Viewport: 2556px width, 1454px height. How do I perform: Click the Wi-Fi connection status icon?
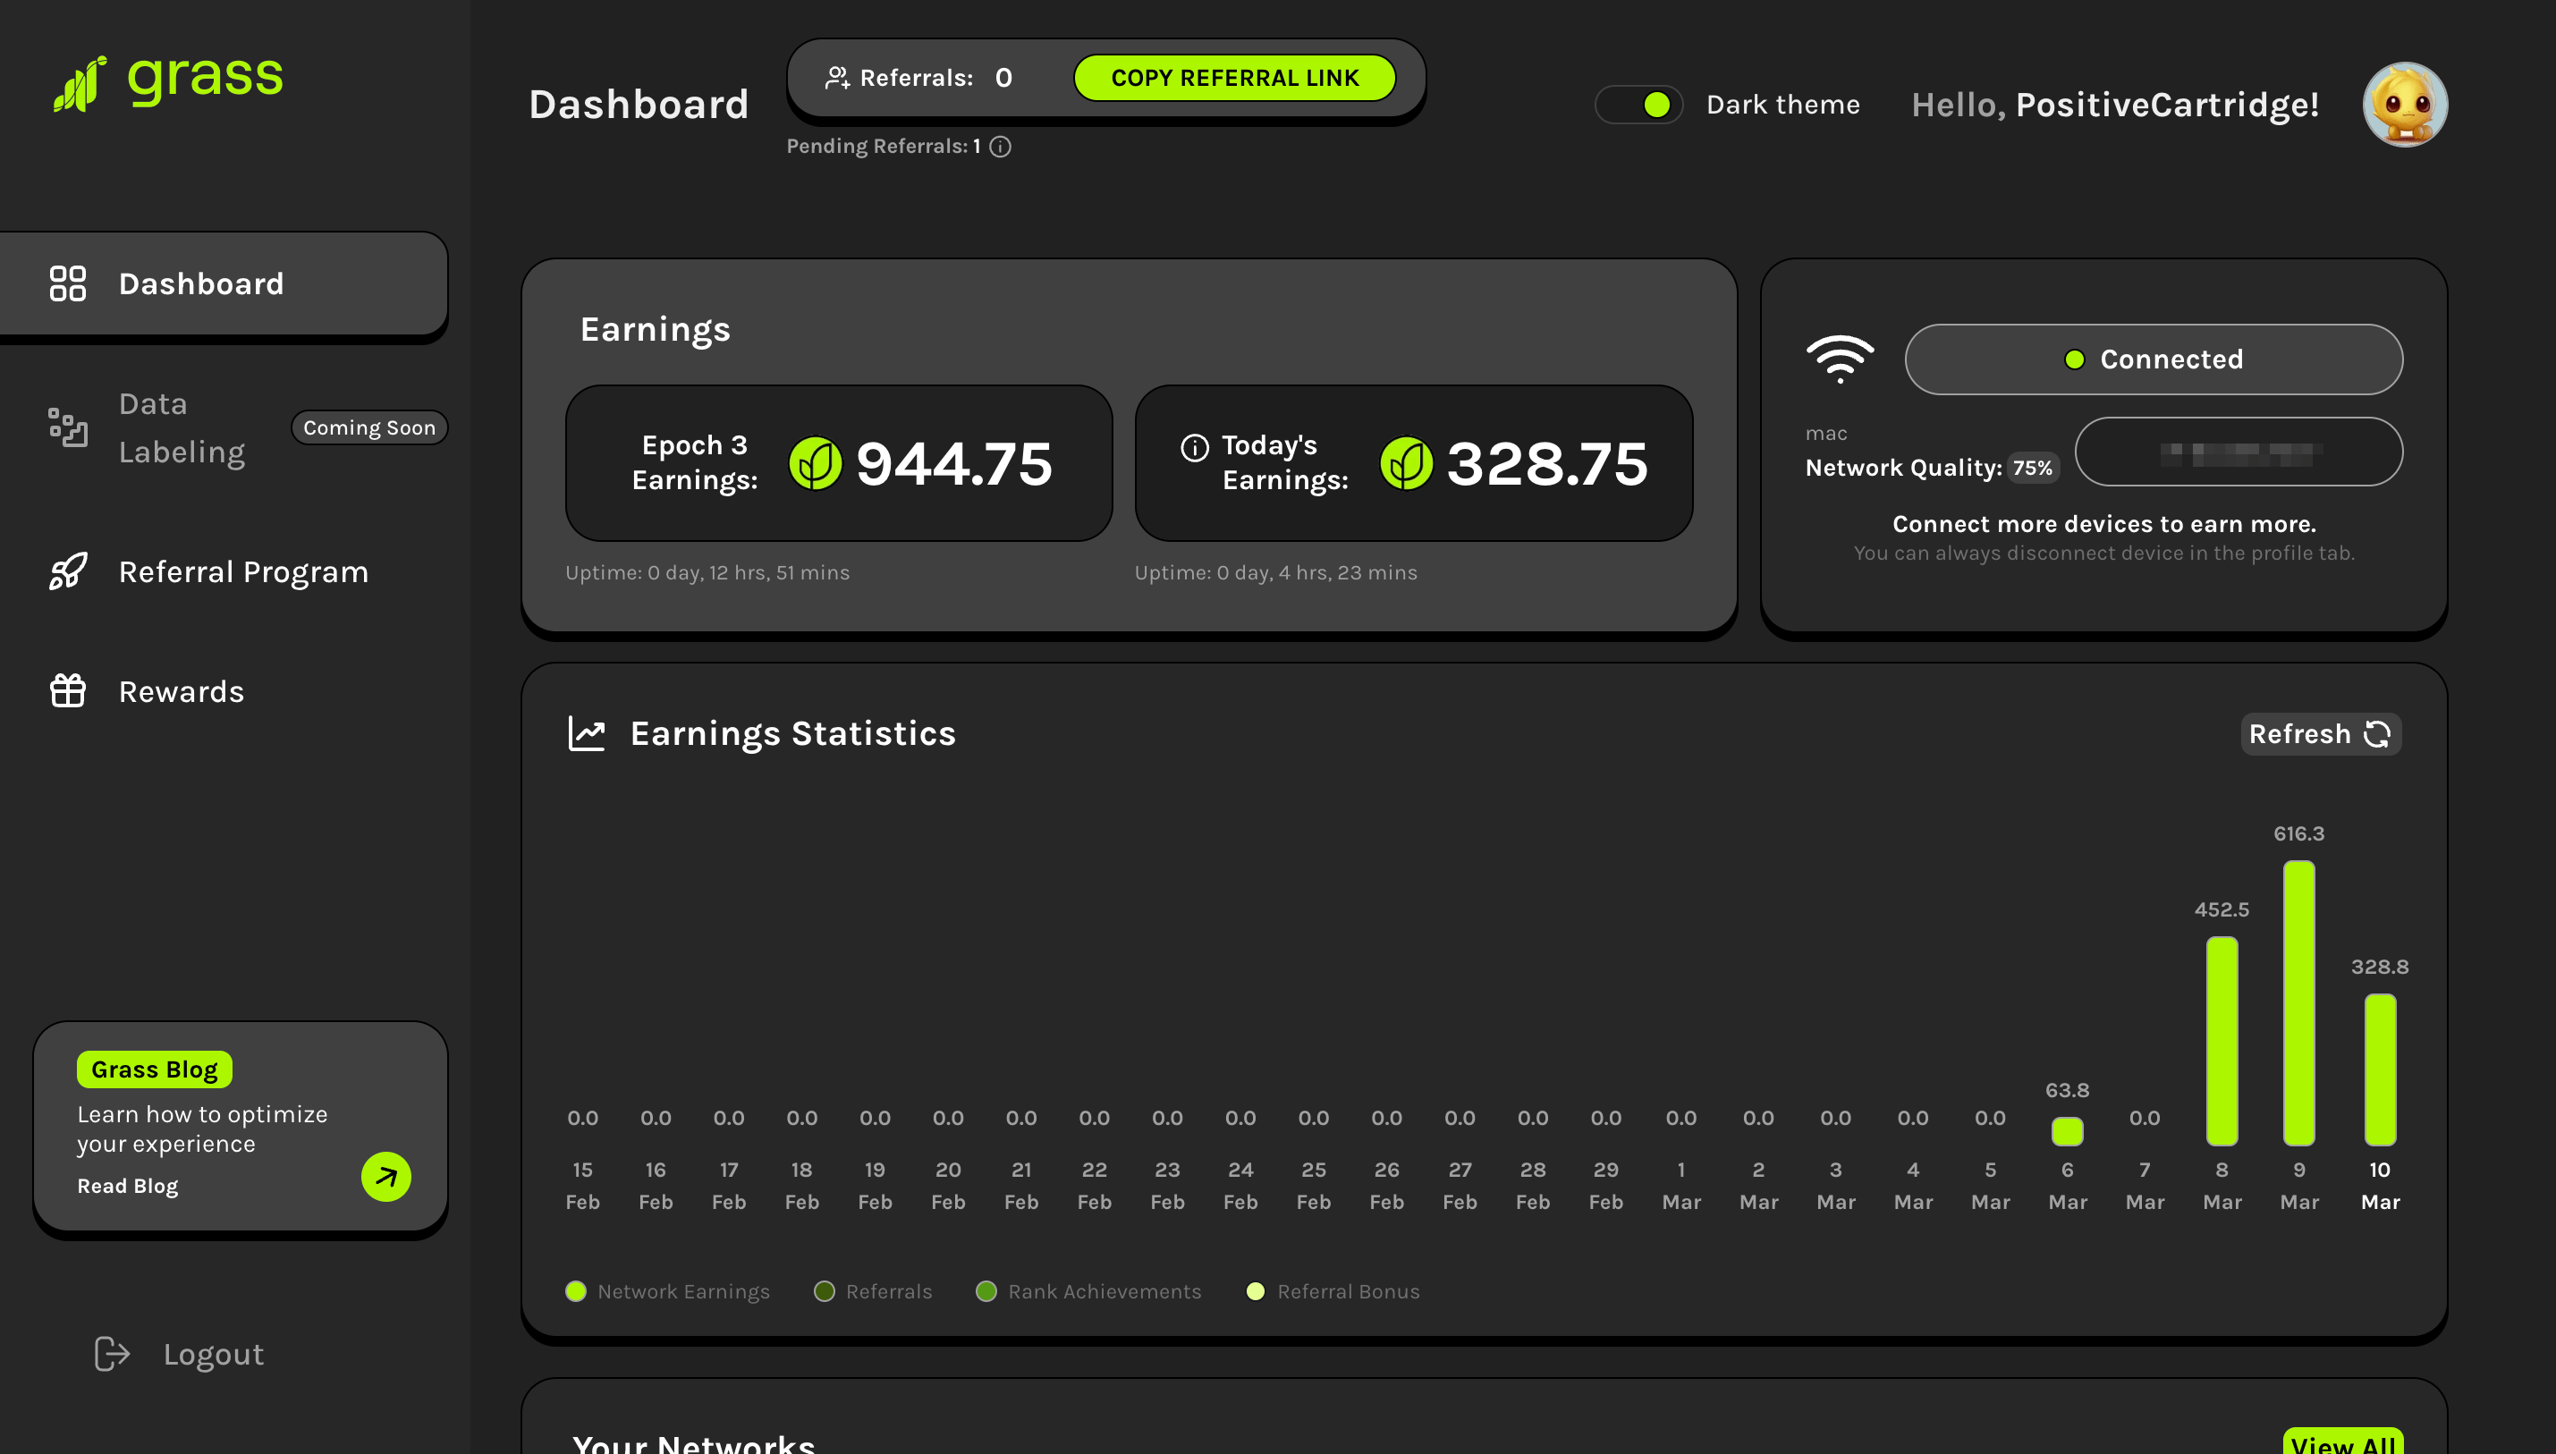point(1839,359)
